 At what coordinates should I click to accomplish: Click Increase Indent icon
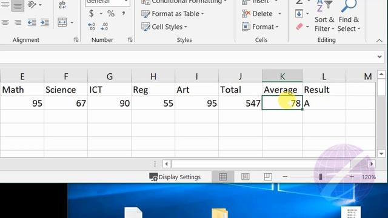click(x=44, y=22)
